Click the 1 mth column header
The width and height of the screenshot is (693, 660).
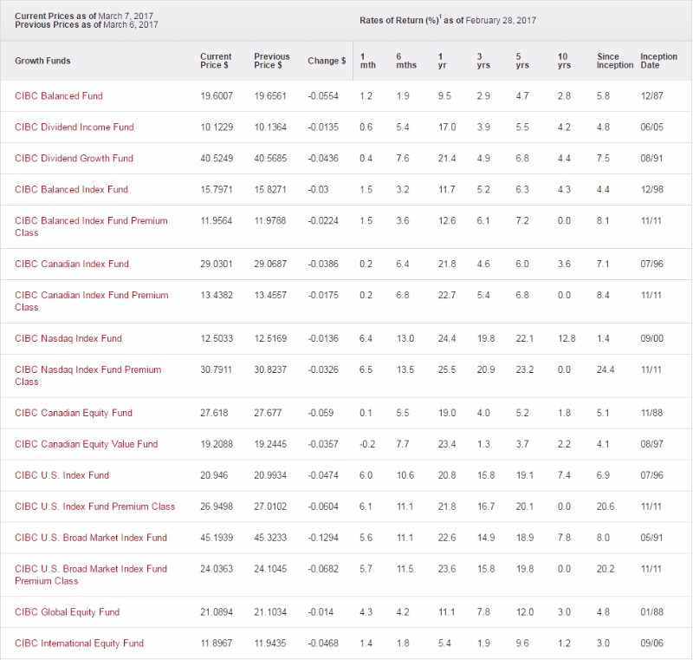[x=367, y=61]
